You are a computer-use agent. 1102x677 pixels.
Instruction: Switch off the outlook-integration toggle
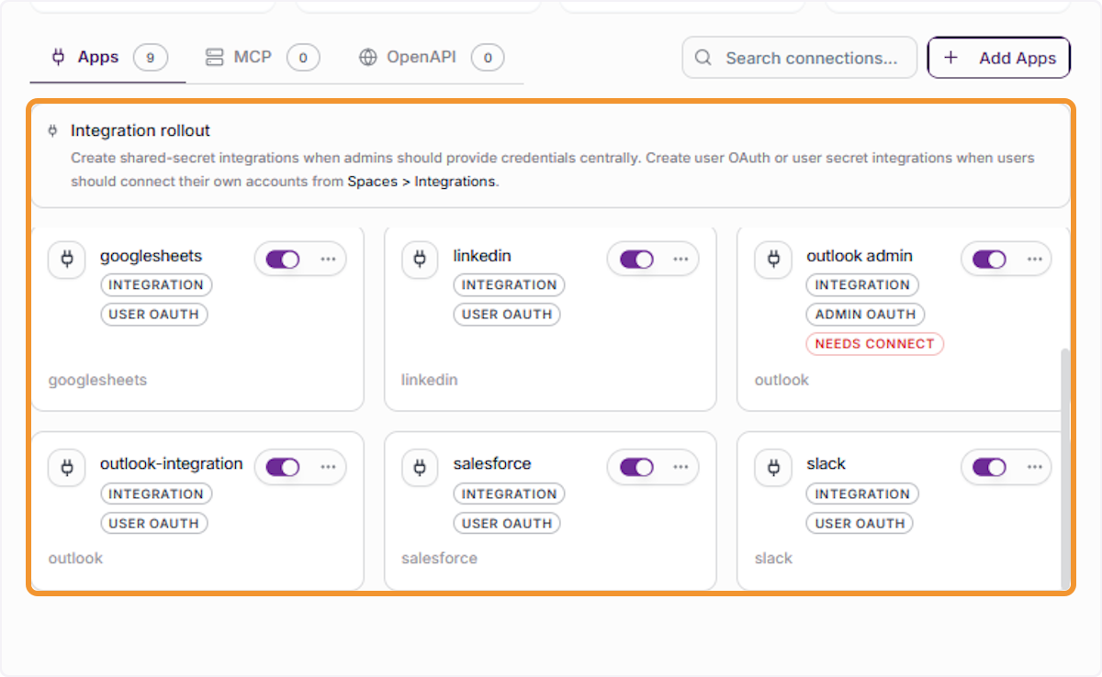283,468
